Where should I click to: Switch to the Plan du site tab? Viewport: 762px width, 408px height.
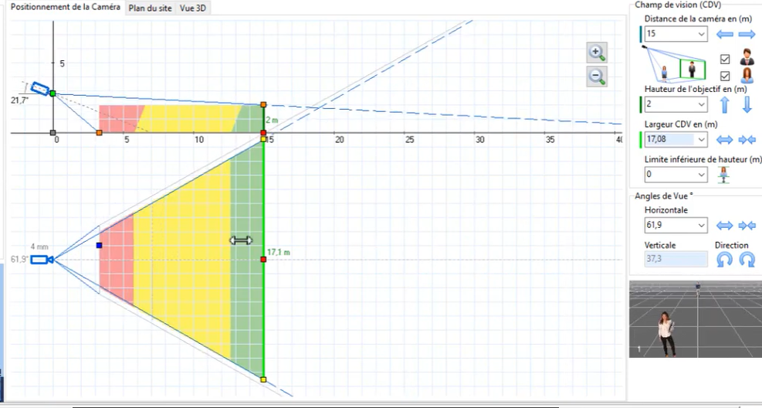coord(150,8)
